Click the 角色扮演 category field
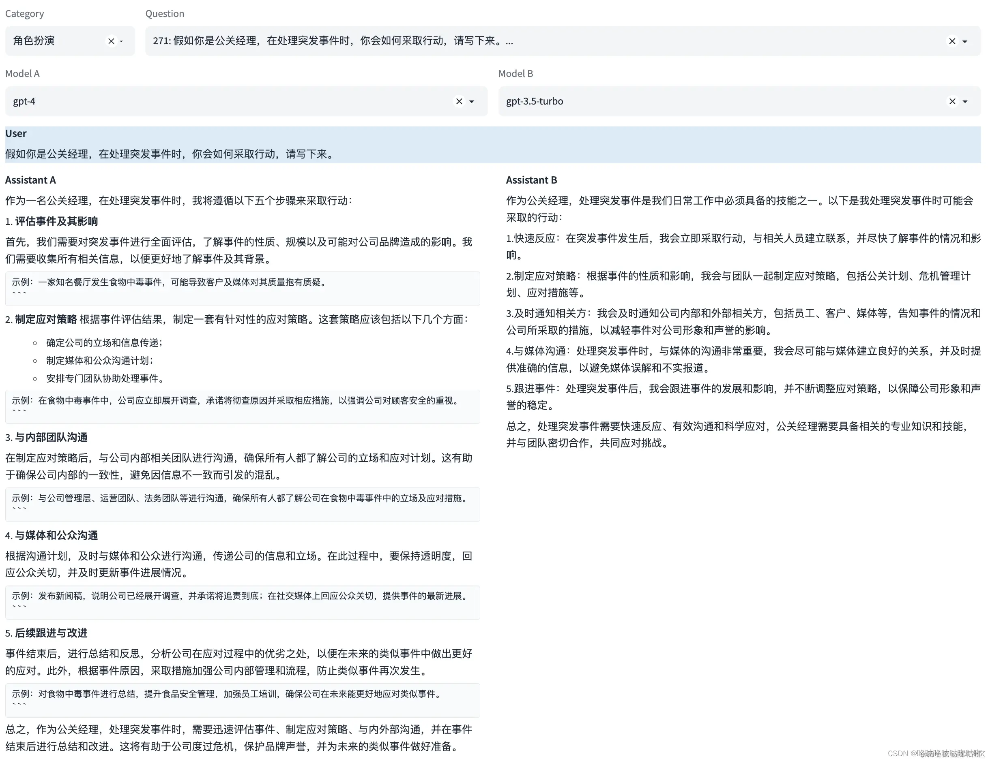The image size is (988, 761). (50, 41)
